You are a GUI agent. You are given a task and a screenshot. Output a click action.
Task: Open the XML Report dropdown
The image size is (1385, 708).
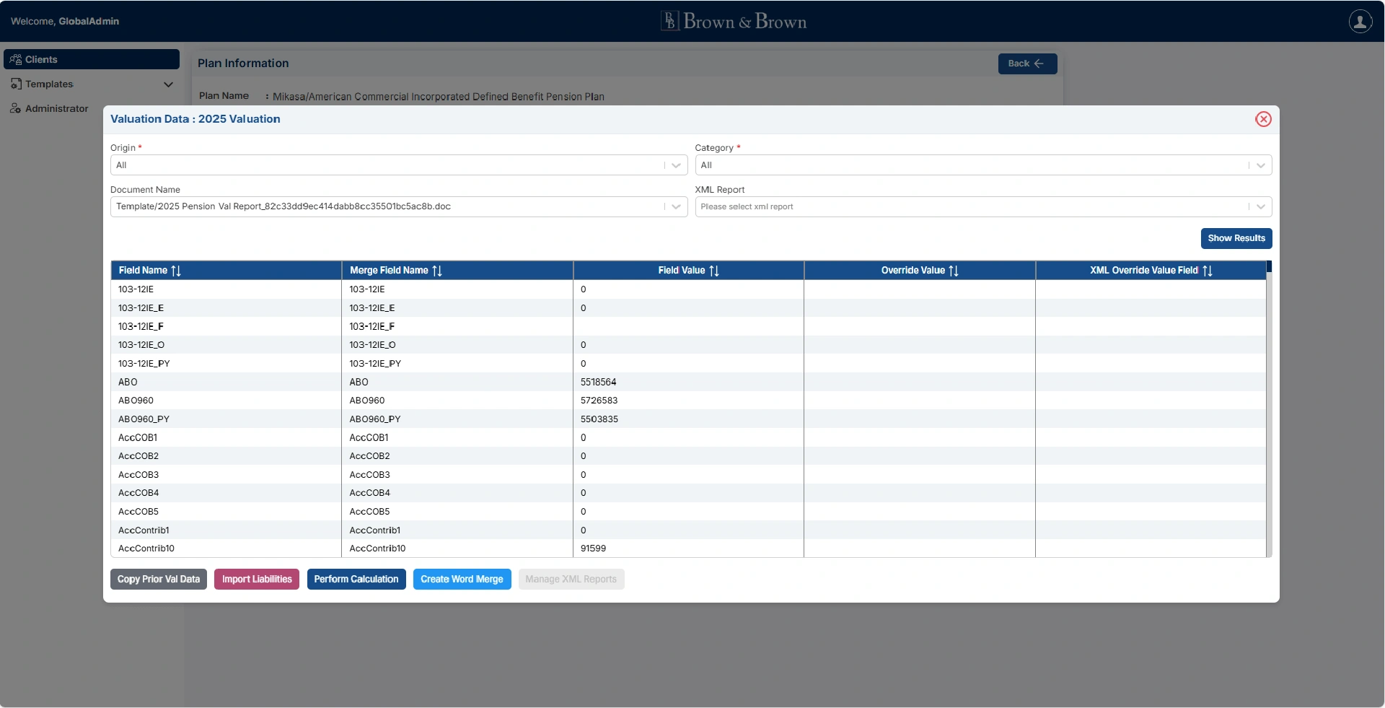[x=1260, y=206]
